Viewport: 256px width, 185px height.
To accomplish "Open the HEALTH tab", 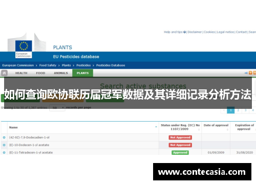I will 22,73.
